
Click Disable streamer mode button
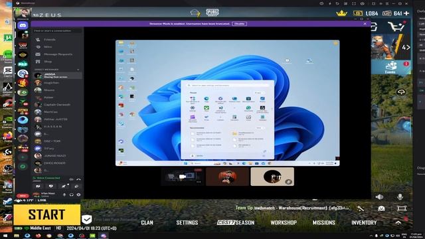pyautogui.click(x=239, y=24)
